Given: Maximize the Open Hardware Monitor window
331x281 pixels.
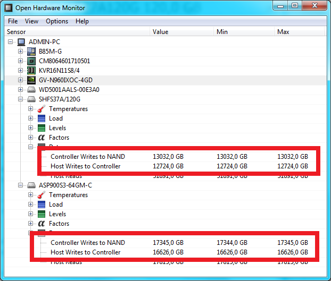Looking at the screenshot, I should tap(295, 5).
